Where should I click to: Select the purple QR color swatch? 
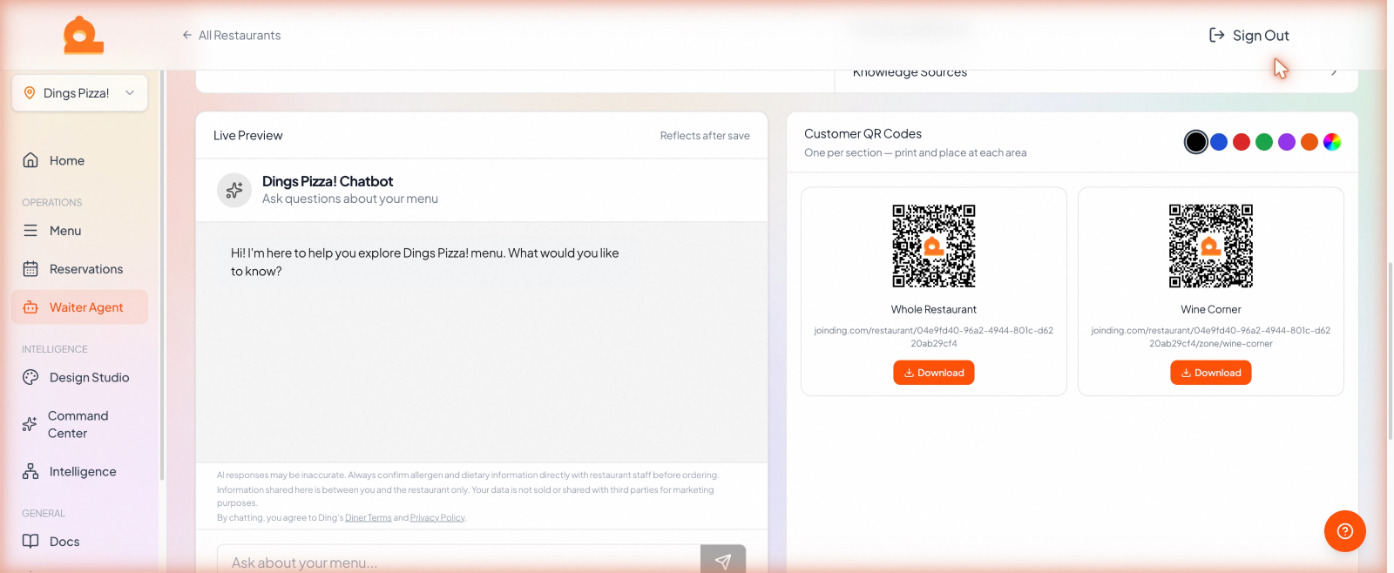[1287, 142]
